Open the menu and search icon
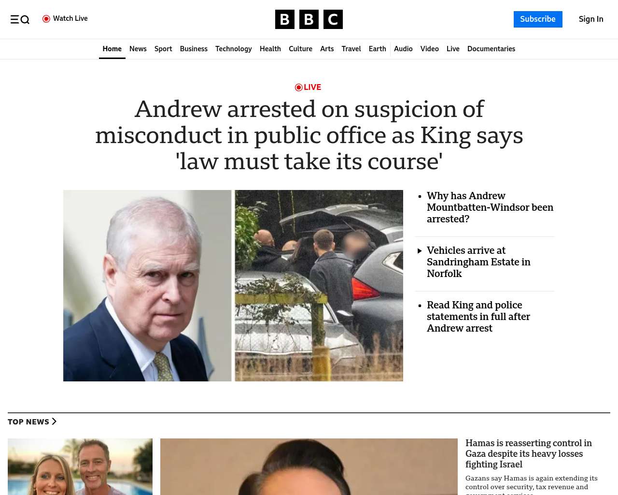 [20, 19]
